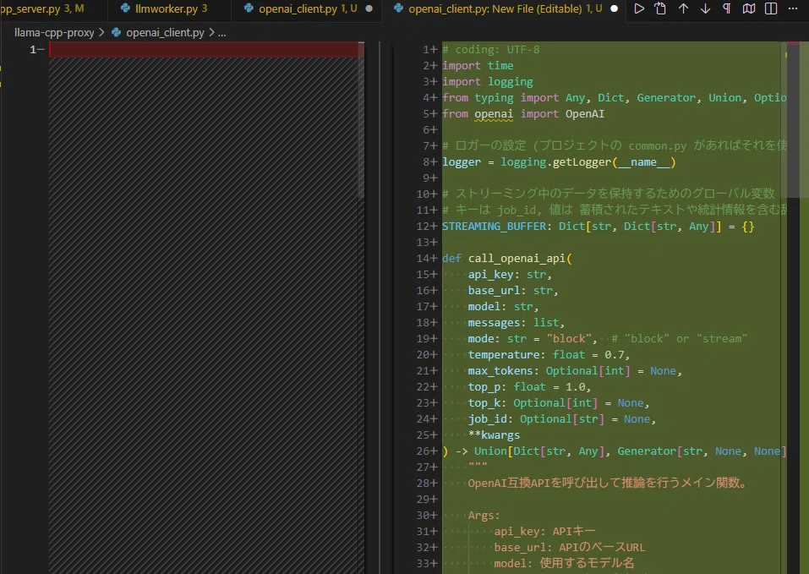Click 'top_k: Optional[int] = None,' line
This screenshot has width=809, height=574.
(x=559, y=402)
